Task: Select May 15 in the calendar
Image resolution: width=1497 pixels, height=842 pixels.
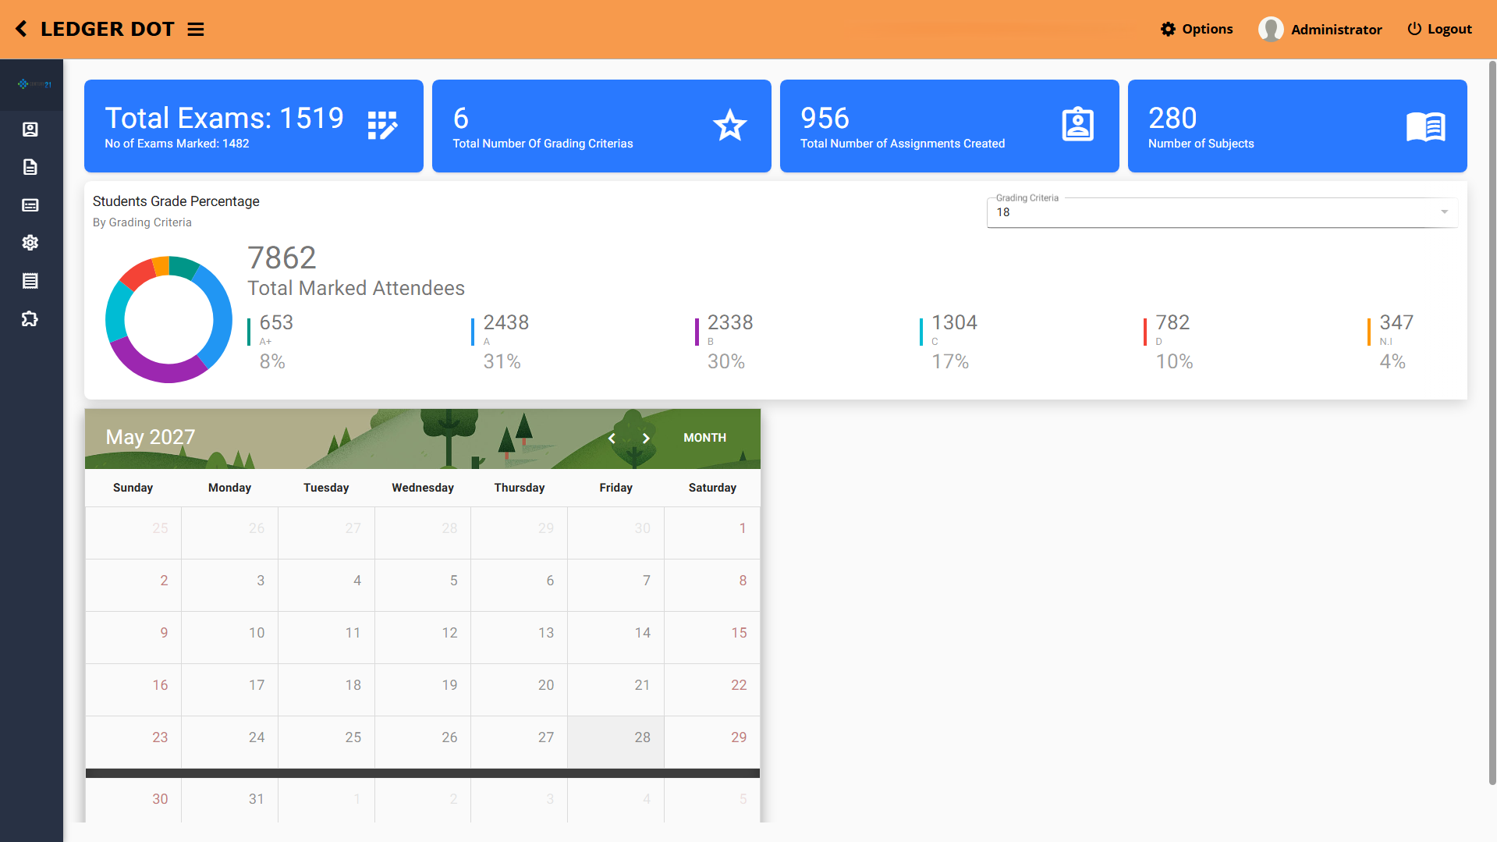Action: coord(712,638)
